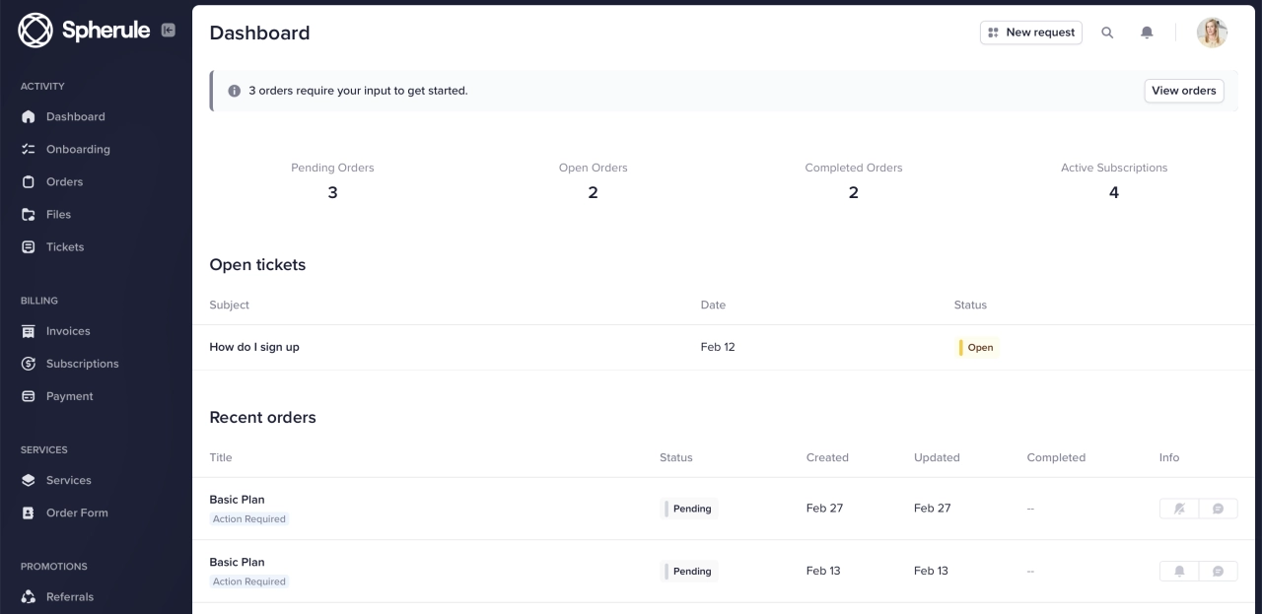Image resolution: width=1262 pixels, height=614 pixels.
Task: Click the Active Subscriptions stat
Action: pos(1114,181)
